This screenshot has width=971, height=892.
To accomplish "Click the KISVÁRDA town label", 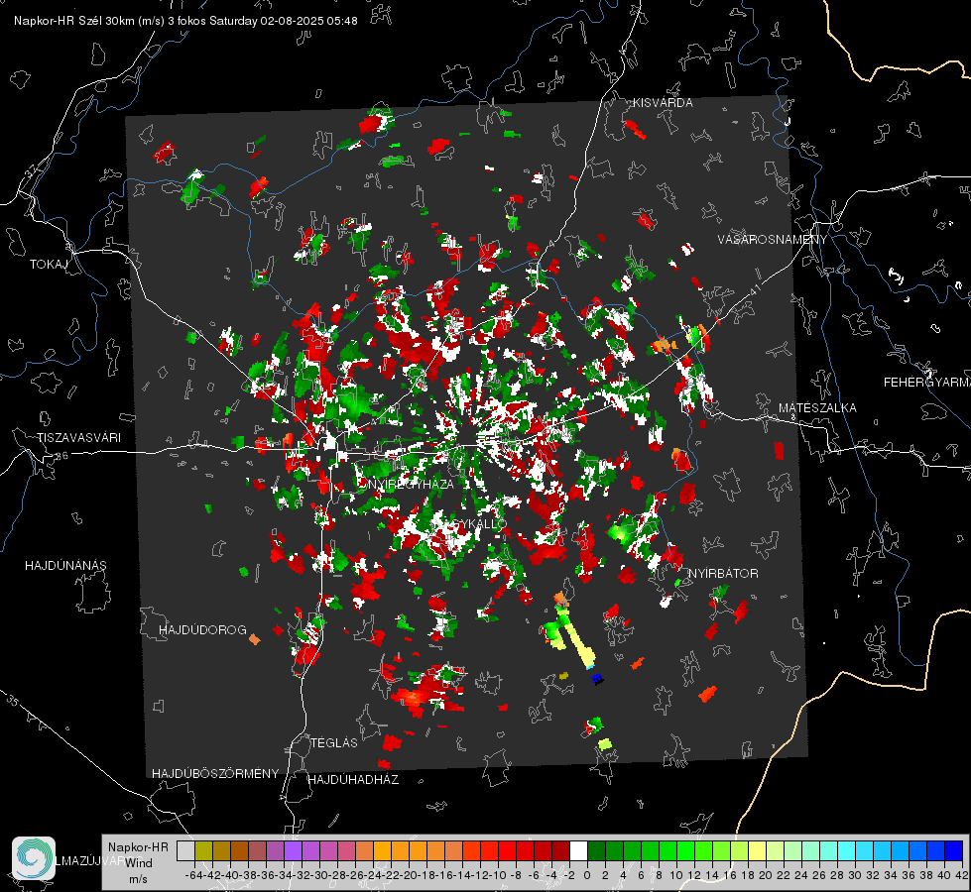I will pos(663,103).
